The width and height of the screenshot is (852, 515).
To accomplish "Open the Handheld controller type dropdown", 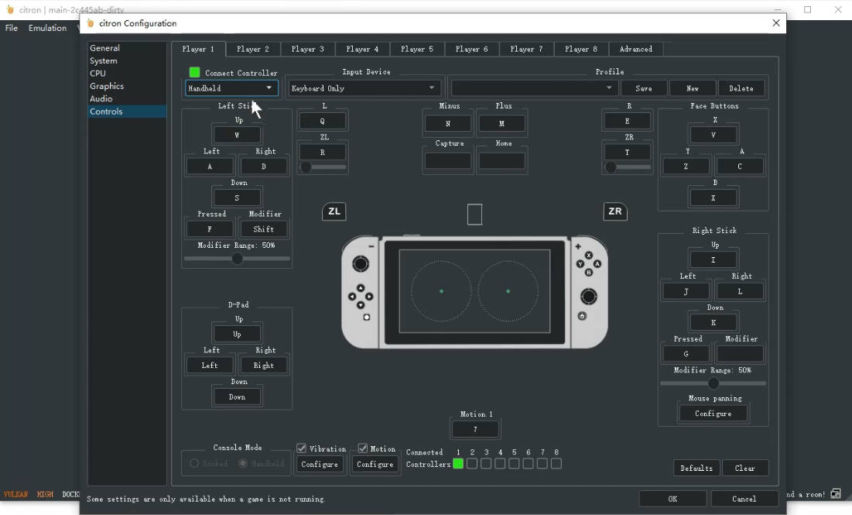I will (231, 88).
